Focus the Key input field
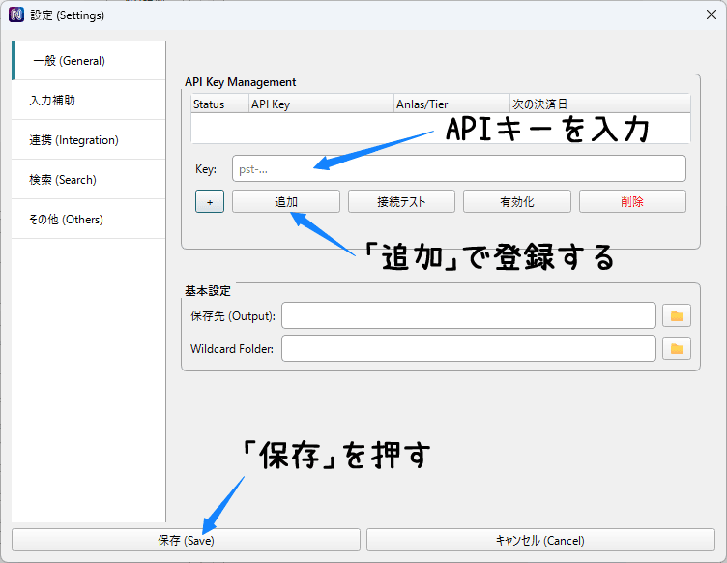This screenshot has width=727, height=563. tap(459, 169)
